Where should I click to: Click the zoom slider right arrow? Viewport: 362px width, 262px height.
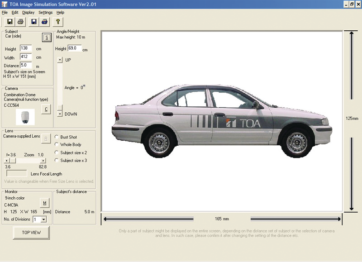coord(43,160)
